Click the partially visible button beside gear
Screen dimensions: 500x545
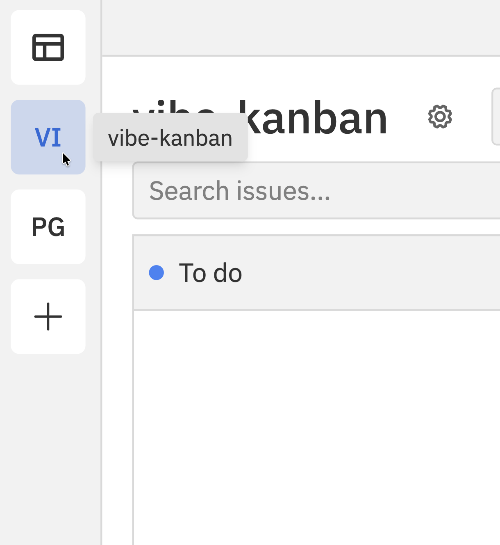pos(496,117)
